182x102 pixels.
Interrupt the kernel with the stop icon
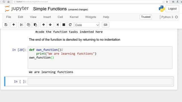point(64,25)
